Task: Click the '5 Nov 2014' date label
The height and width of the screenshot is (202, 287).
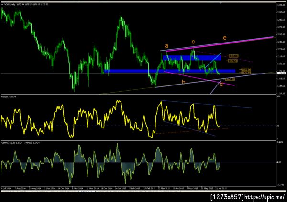Action: click(x=78, y=188)
